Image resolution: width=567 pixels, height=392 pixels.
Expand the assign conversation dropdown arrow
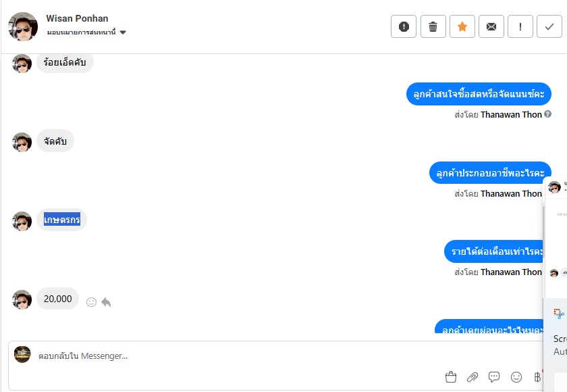pyautogui.click(x=123, y=32)
